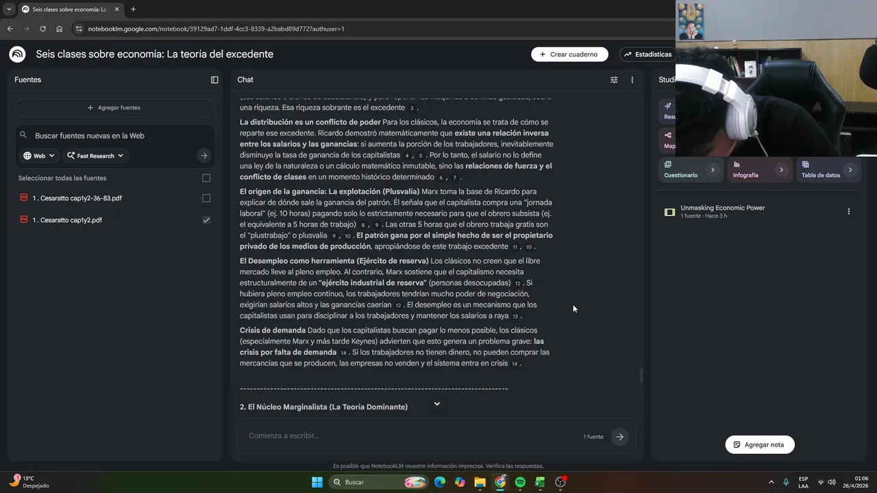Click Crear cuaderno button
The width and height of the screenshot is (877, 493).
[x=569, y=54]
